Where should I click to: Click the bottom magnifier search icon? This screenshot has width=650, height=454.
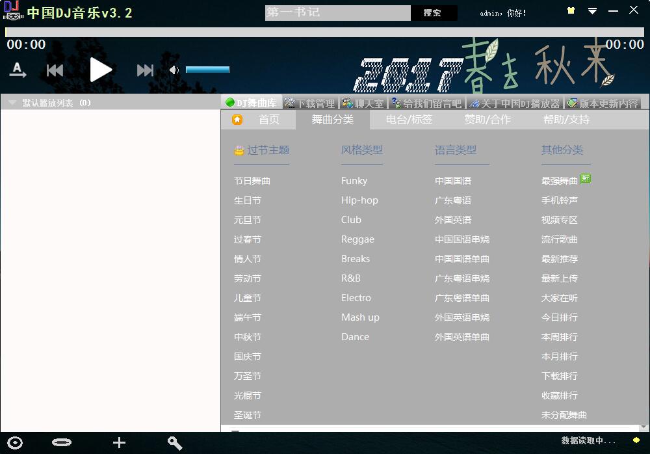174,443
